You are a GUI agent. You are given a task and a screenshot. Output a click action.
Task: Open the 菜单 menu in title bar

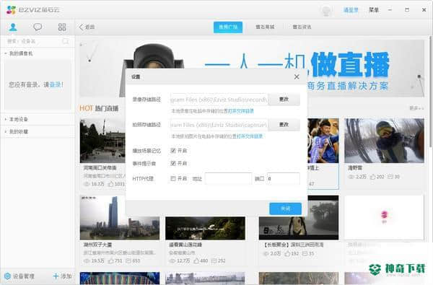pyautogui.click(x=374, y=10)
